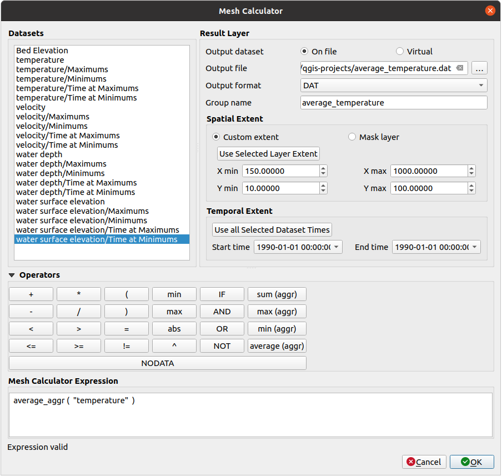Open the Output format dropdown
Screen dimensions: 502x476
393,85
